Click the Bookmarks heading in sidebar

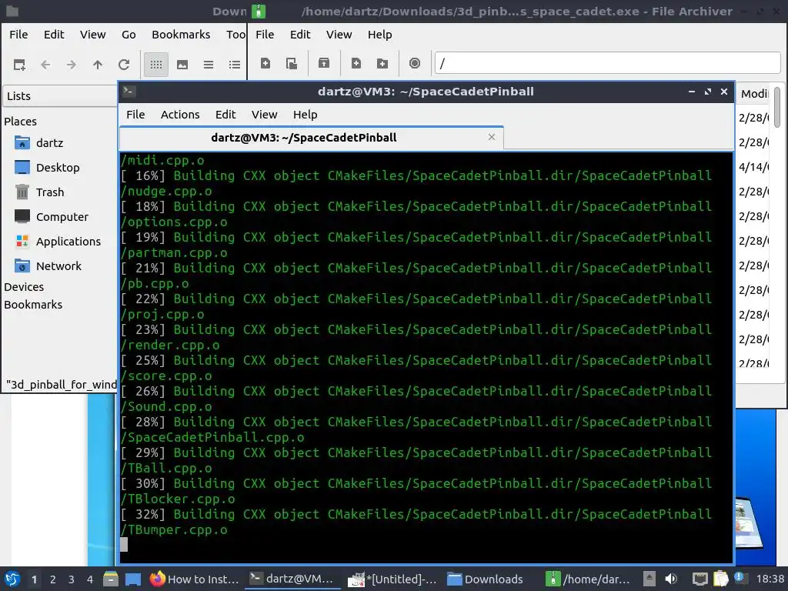click(33, 305)
